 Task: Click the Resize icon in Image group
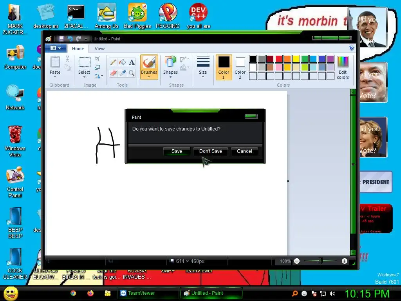(97, 67)
